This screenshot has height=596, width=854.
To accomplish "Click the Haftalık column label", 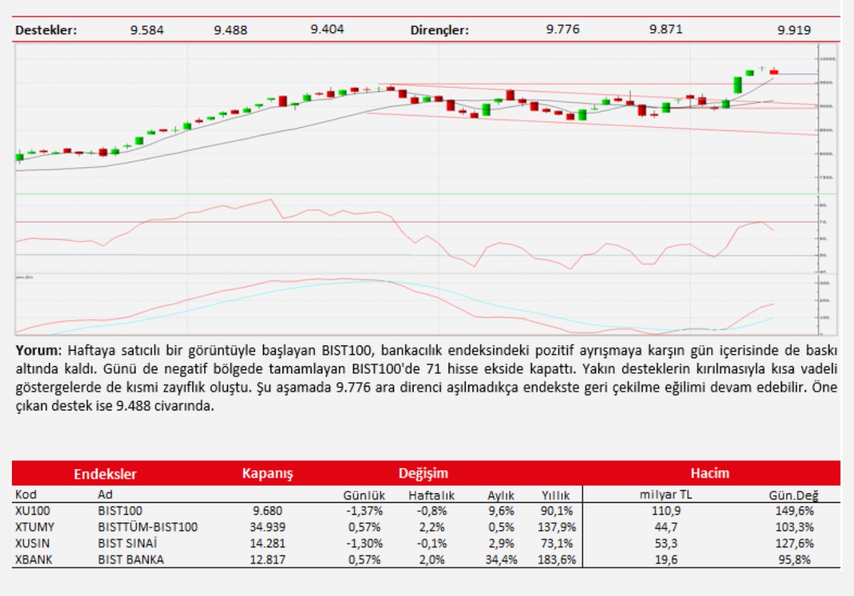I will click(x=431, y=495).
